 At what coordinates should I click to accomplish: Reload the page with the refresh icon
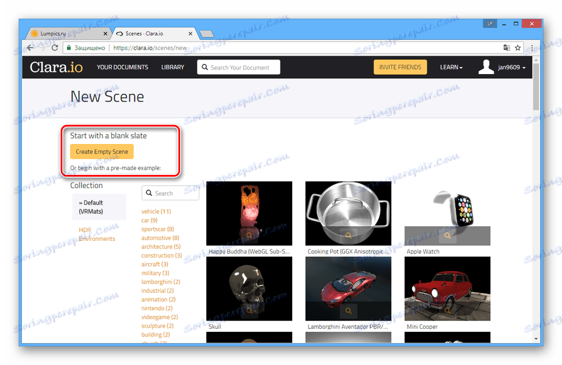point(54,48)
